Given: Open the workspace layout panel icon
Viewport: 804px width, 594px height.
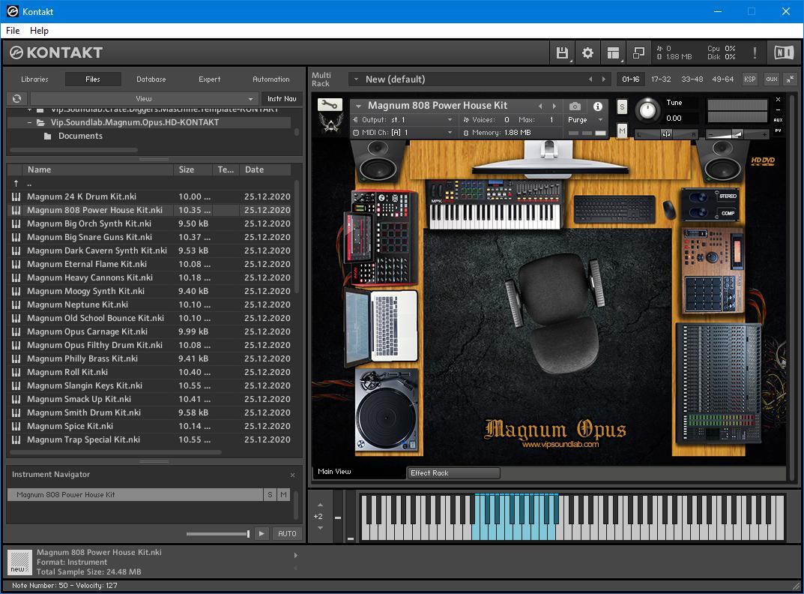Looking at the screenshot, I should [614, 52].
